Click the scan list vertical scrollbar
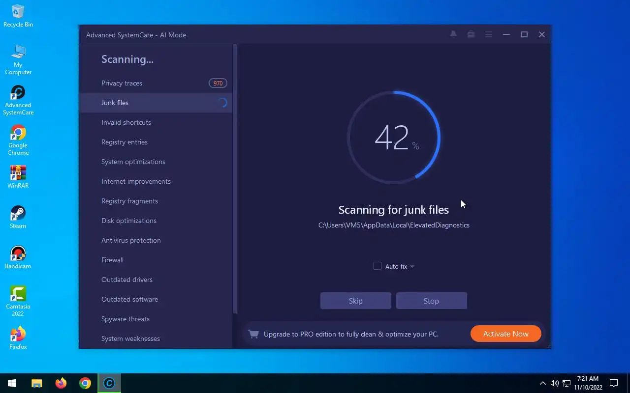This screenshot has width=630, height=393. click(235, 179)
